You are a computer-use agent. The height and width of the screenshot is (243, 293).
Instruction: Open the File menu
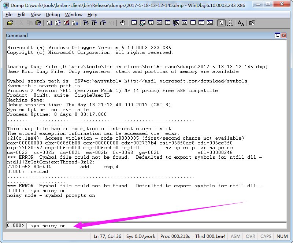click(9, 15)
